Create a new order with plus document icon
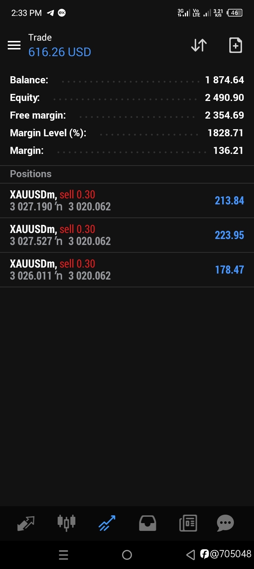Image resolution: width=254 pixels, height=569 pixels. (235, 45)
